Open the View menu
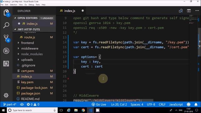This screenshot has width=201, height=113. pos(21,5)
